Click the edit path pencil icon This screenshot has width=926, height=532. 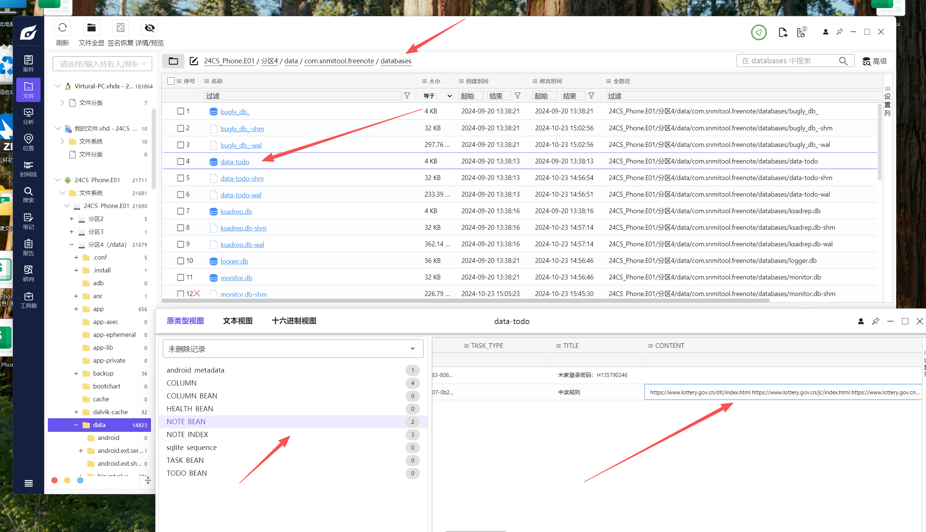[x=194, y=61]
